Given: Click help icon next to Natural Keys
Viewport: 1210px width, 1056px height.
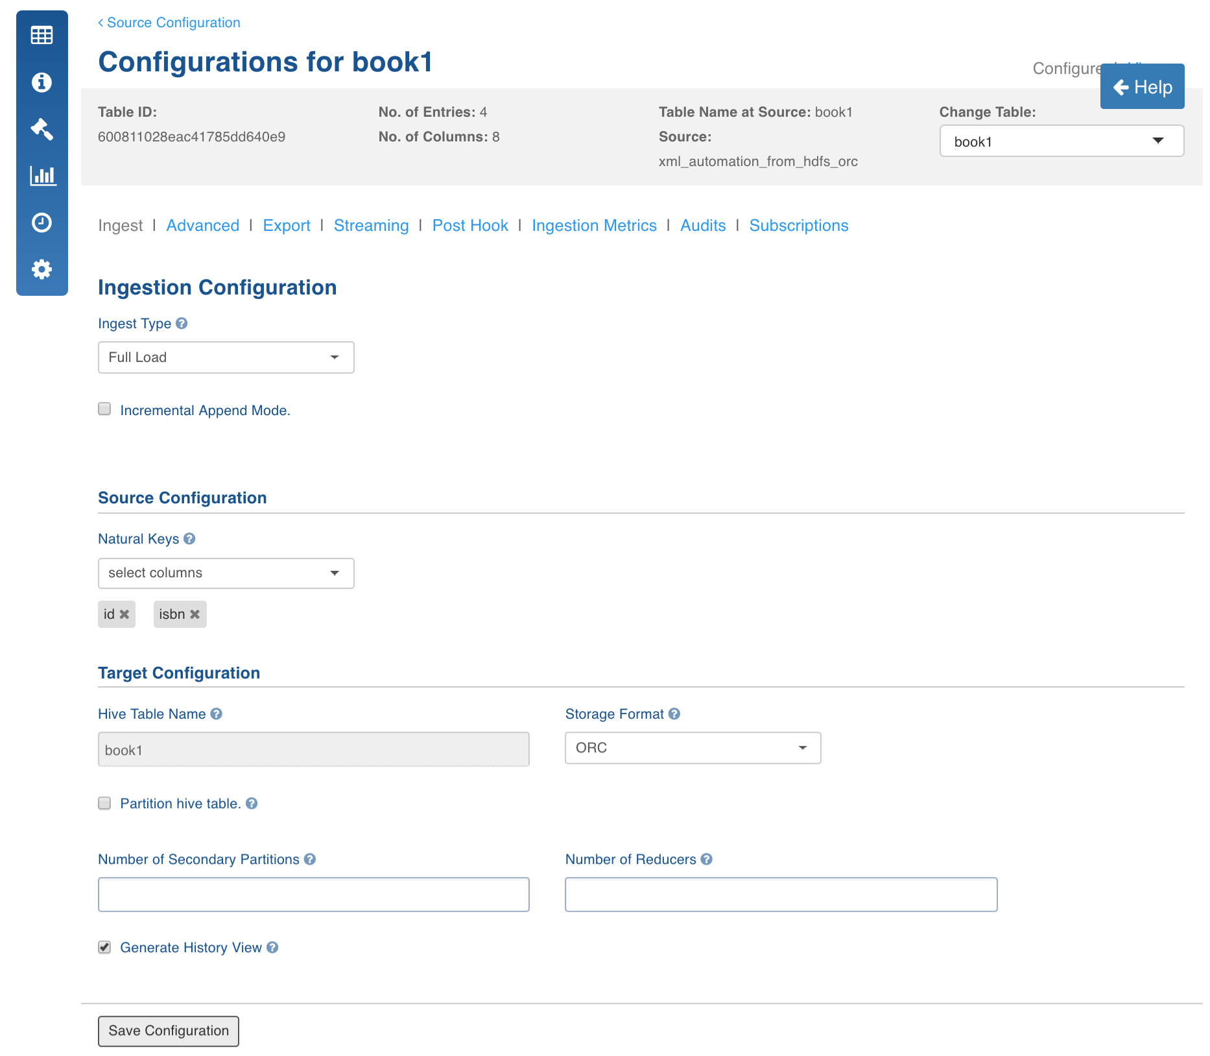Looking at the screenshot, I should [189, 538].
